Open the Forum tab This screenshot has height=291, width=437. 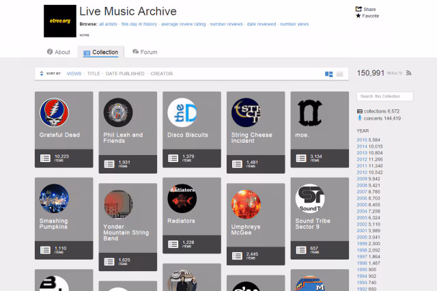coord(145,52)
